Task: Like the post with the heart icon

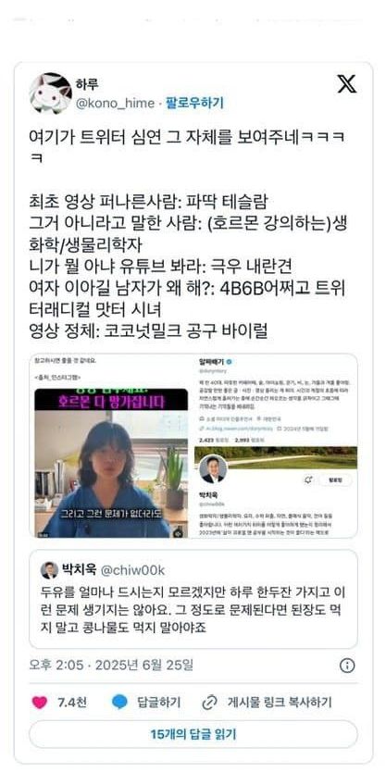Action: tap(40, 703)
